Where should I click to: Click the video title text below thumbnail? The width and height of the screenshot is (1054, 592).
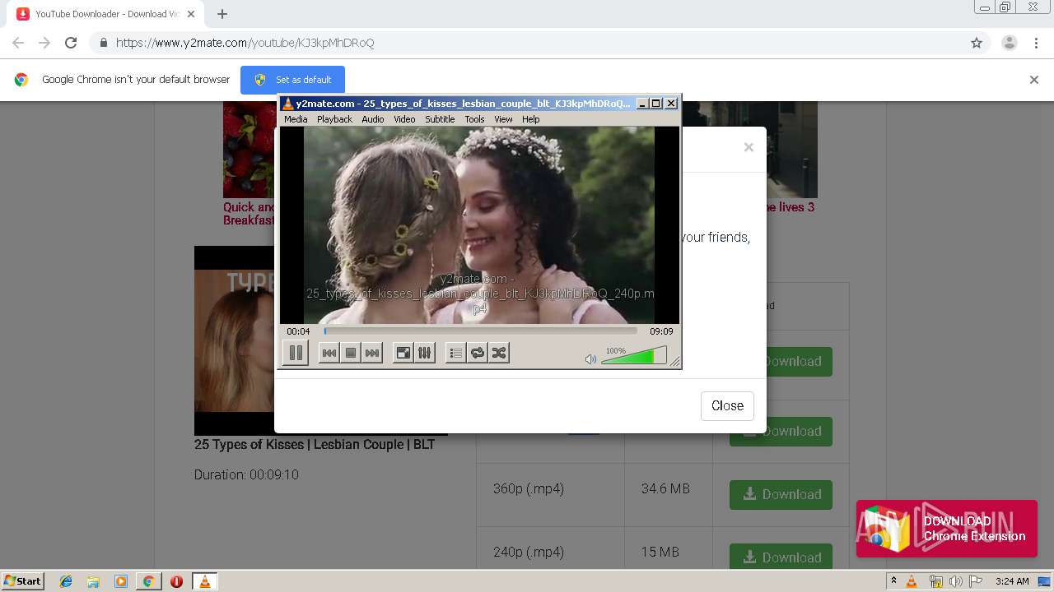pyautogui.click(x=315, y=445)
